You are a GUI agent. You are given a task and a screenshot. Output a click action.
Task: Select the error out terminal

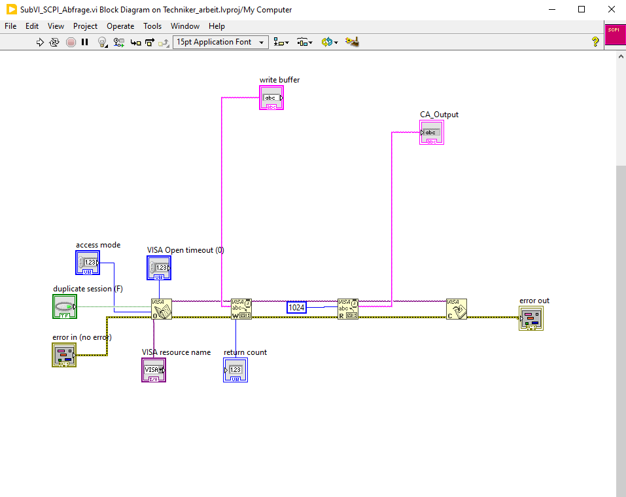click(x=531, y=318)
